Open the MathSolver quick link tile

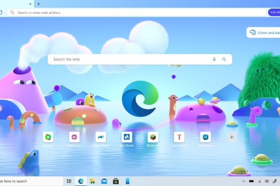tap(206, 137)
